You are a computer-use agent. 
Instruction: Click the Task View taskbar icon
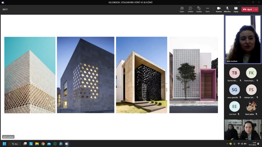25,144
